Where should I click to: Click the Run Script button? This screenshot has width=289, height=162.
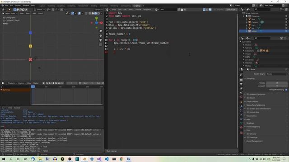[231, 9]
